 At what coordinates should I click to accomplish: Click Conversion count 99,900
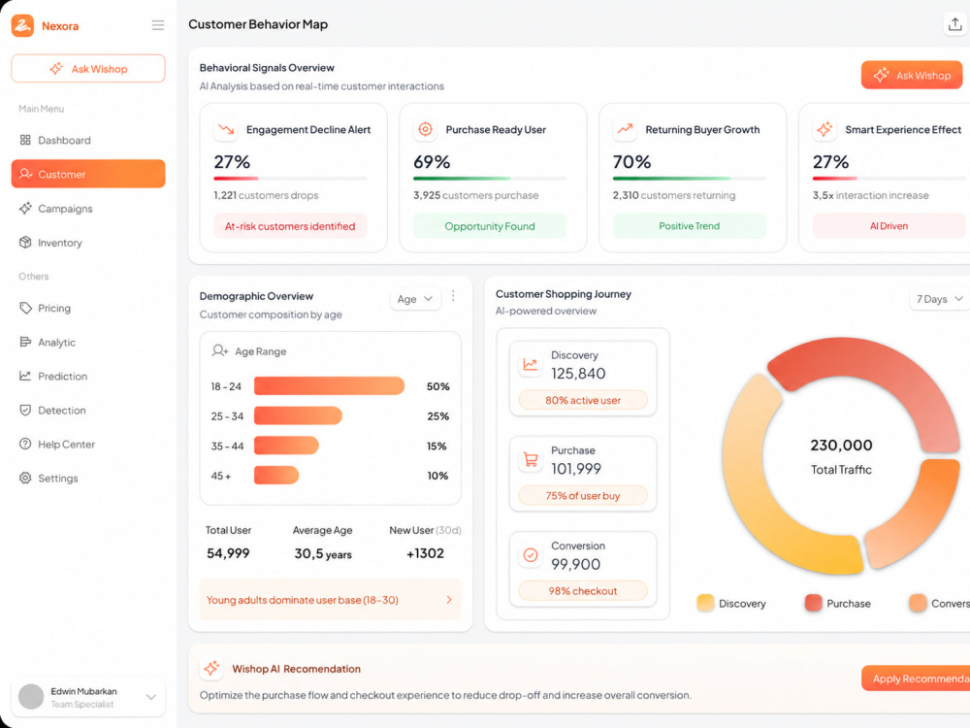[x=576, y=564]
